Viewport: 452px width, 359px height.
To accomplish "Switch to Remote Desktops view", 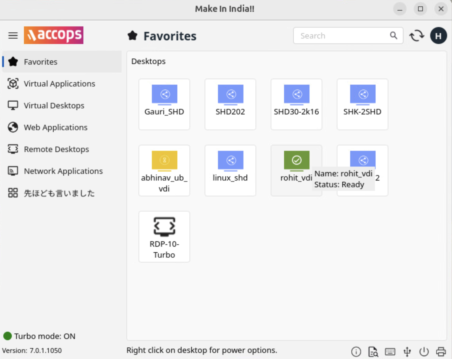I will [x=56, y=149].
